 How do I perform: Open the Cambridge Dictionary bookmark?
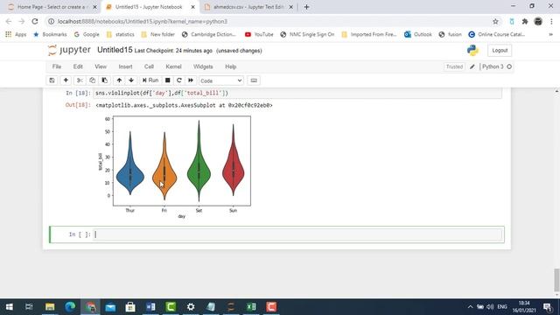209,34
